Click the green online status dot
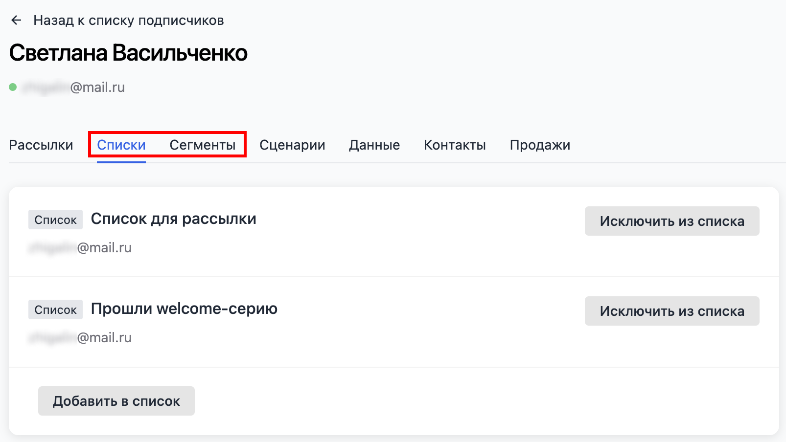Image resolution: width=786 pixels, height=442 pixels. (12, 87)
